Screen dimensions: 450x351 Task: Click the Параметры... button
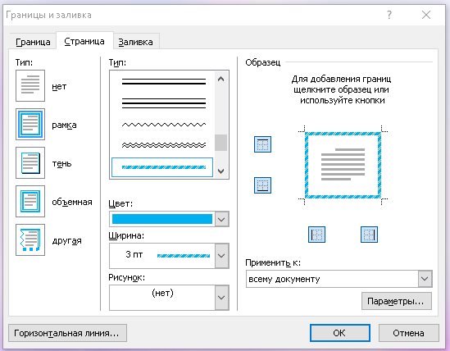click(397, 301)
